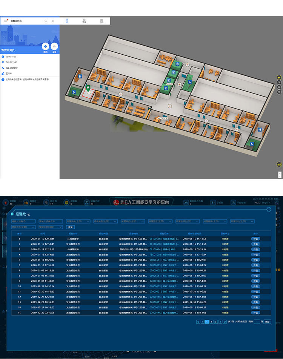
Task: Close the alarm count dialog
Action: [269, 210]
